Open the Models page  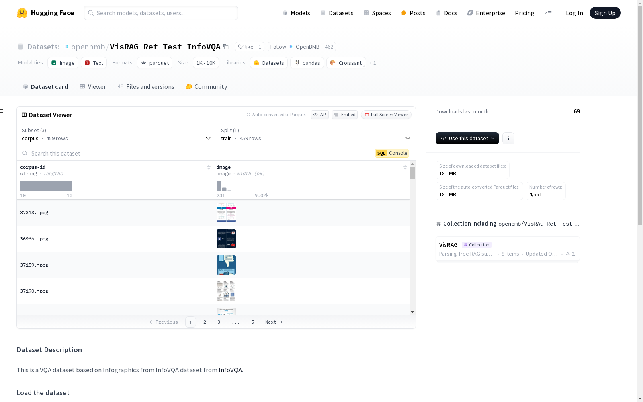pos(296,13)
